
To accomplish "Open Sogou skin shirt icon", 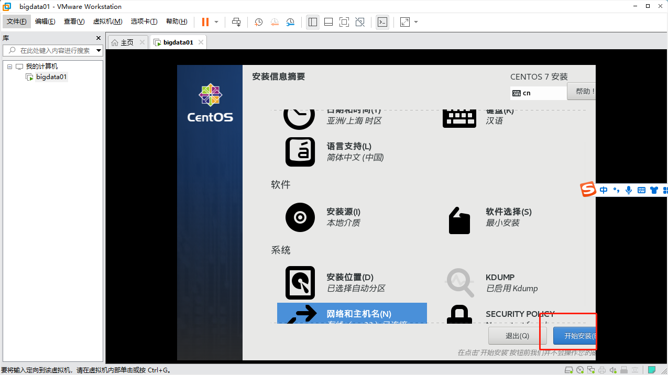I will tap(654, 190).
